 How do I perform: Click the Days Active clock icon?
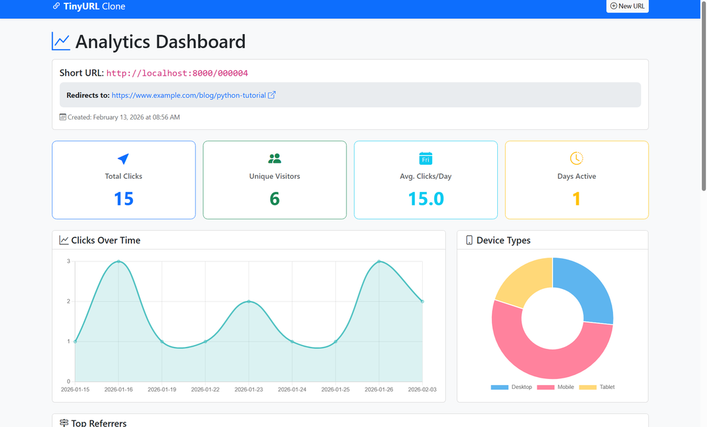coord(576,158)
